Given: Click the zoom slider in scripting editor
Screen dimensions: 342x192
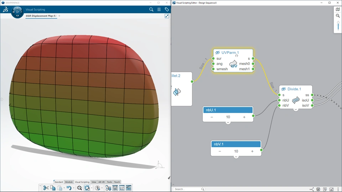Looking at the screenshot, I should (338, 26).
